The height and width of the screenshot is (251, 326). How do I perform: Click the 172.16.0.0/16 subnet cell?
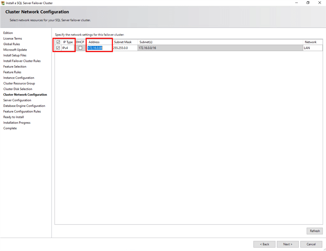pyautogui.click(x=220, y=48)
